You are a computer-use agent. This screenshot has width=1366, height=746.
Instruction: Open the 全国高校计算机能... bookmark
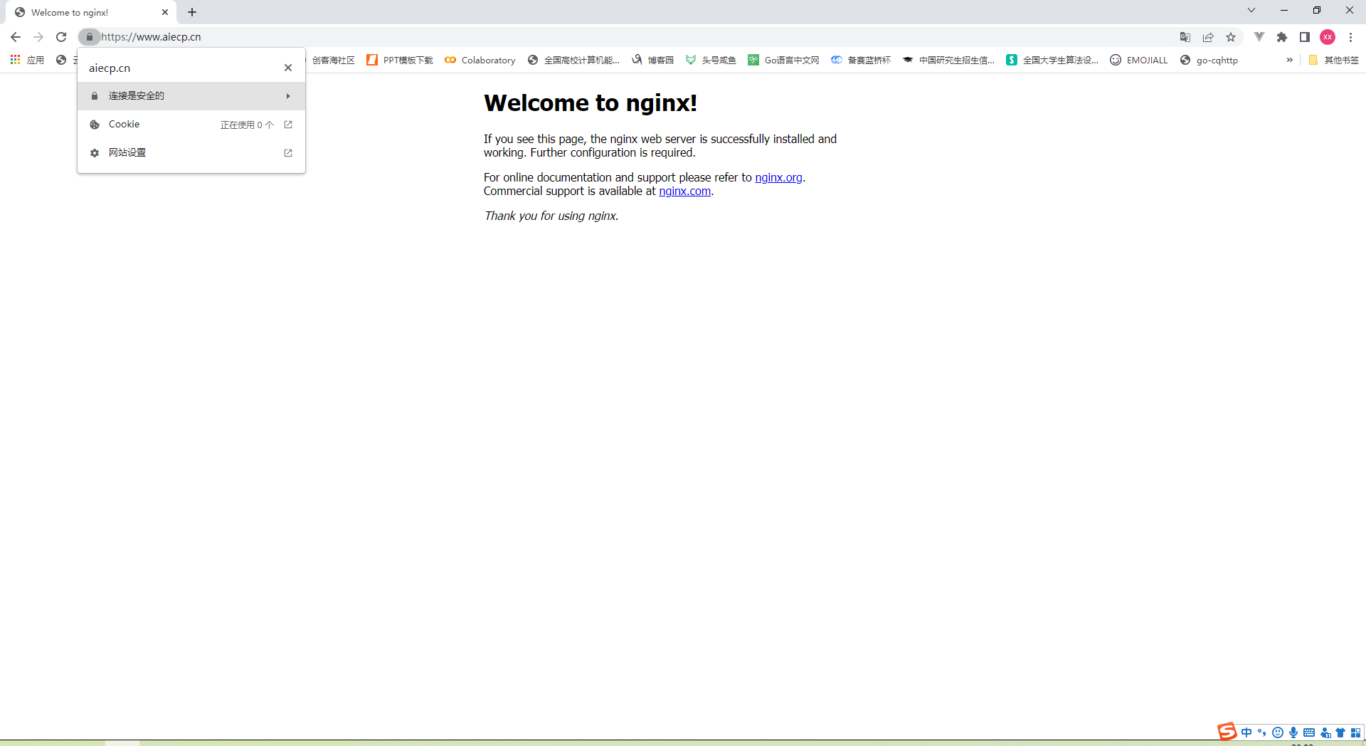click(x=574, y=61)
